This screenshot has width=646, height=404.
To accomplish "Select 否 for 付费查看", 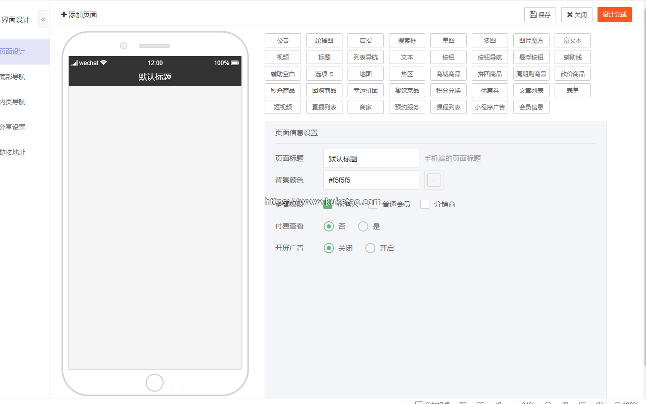I will point(329,226).
